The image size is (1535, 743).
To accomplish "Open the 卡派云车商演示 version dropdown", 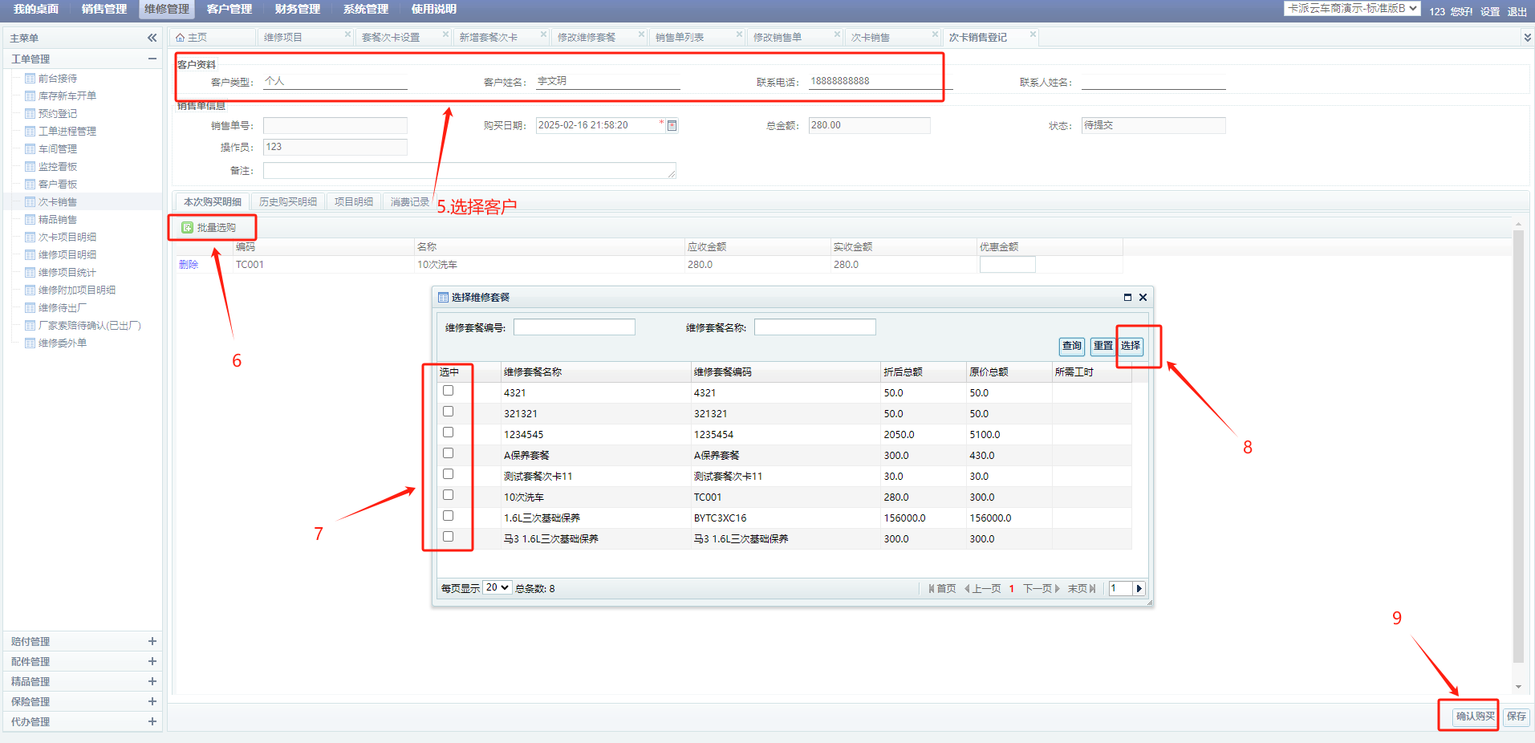I will [1352, 9].
